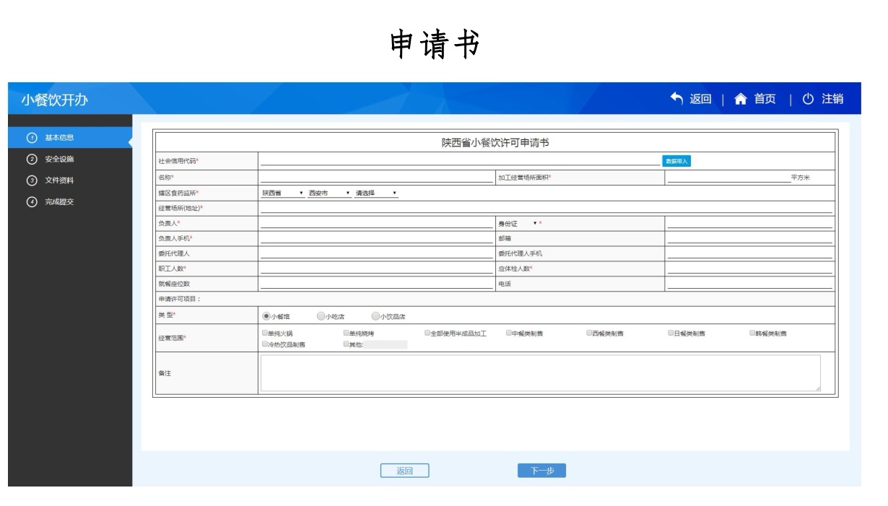888x506 pixels.
Task: Click the 小餐饮开办 header title
Action: pyautogui.click(x=55, y=100)
